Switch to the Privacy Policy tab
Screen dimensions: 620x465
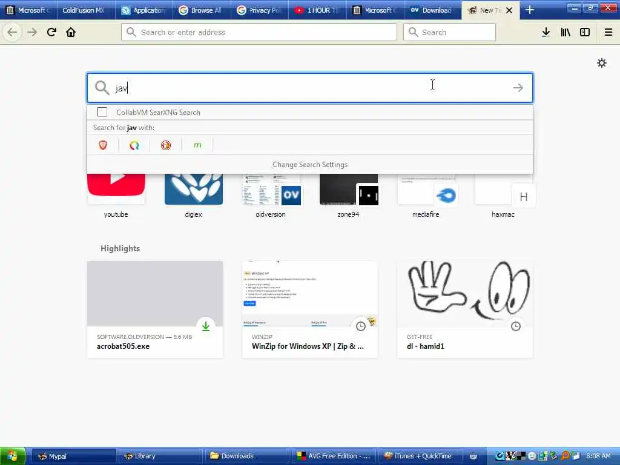259,10
